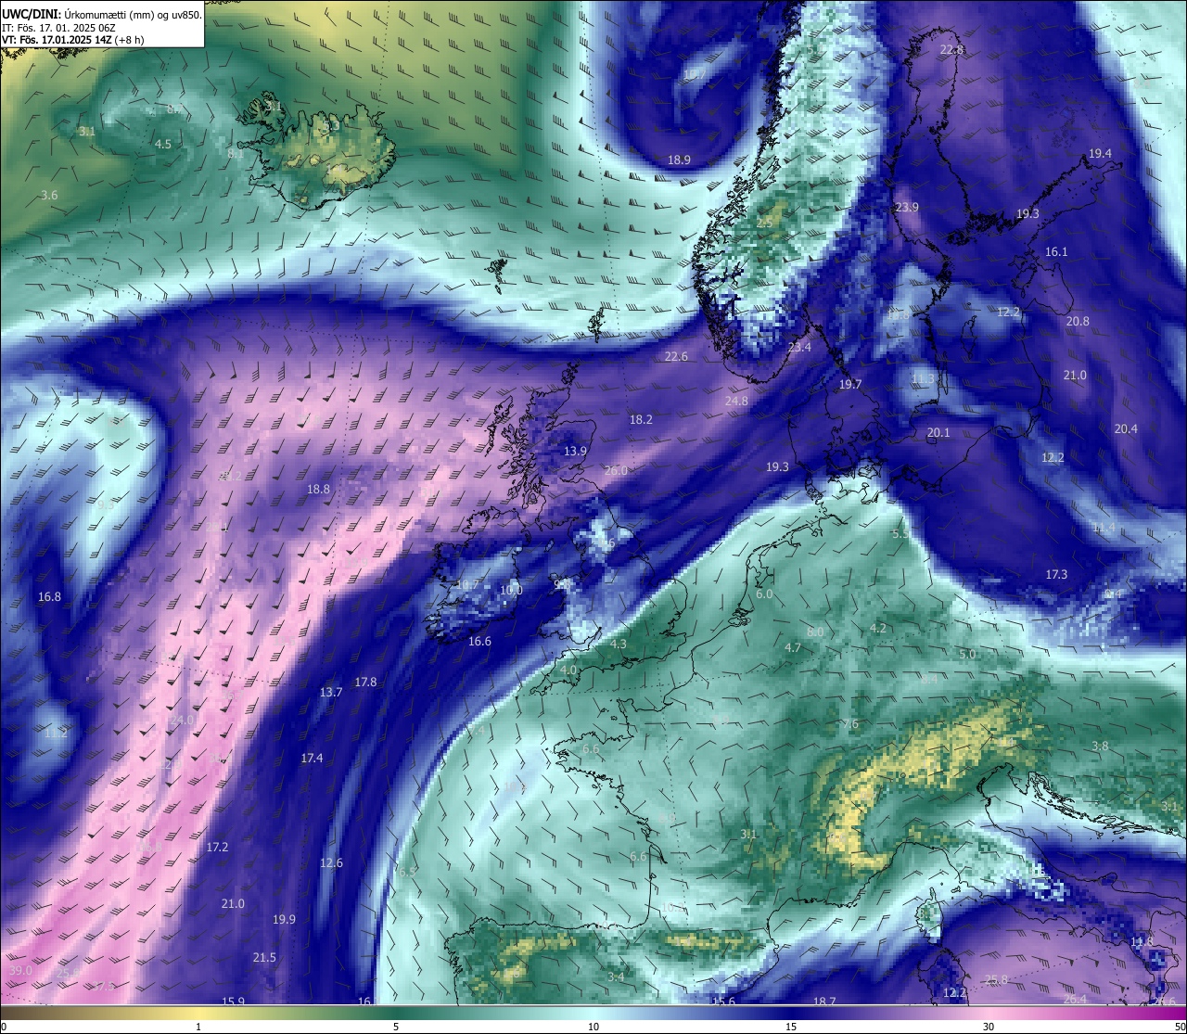Click the '30' tick label on the color scale
The height and width of the screenshot is (1034, 1187).
point(989,1027)
